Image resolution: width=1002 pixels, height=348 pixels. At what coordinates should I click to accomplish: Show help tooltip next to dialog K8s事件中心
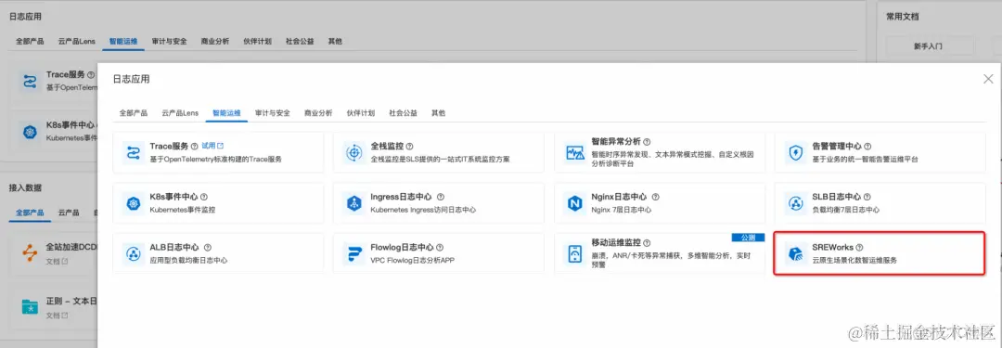point(204,197)
